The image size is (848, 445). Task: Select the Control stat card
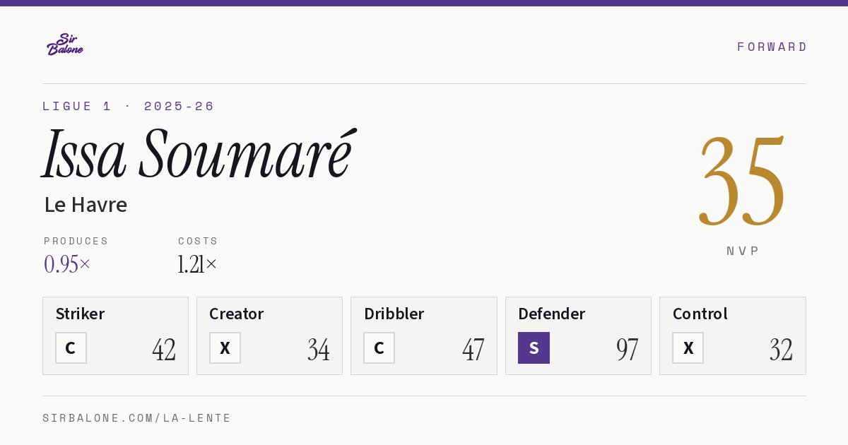pyautogui.click(x=733, y=336)
